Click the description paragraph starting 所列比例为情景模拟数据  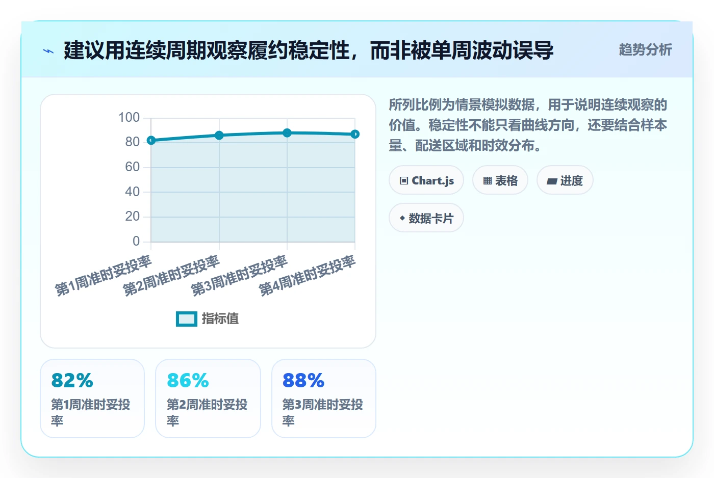(528, 125)
